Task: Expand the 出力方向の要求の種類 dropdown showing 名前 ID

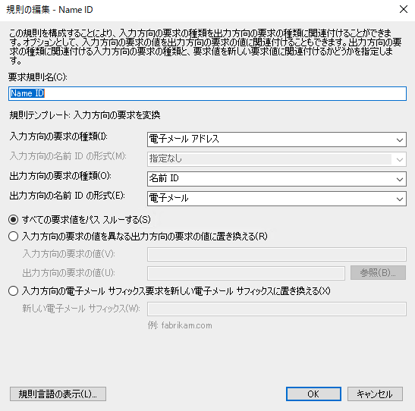Action: click(x=277, y=179)
